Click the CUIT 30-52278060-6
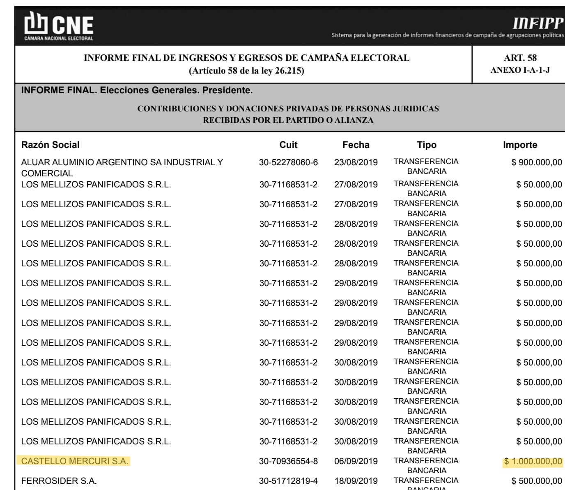 (x=288, y=162)
